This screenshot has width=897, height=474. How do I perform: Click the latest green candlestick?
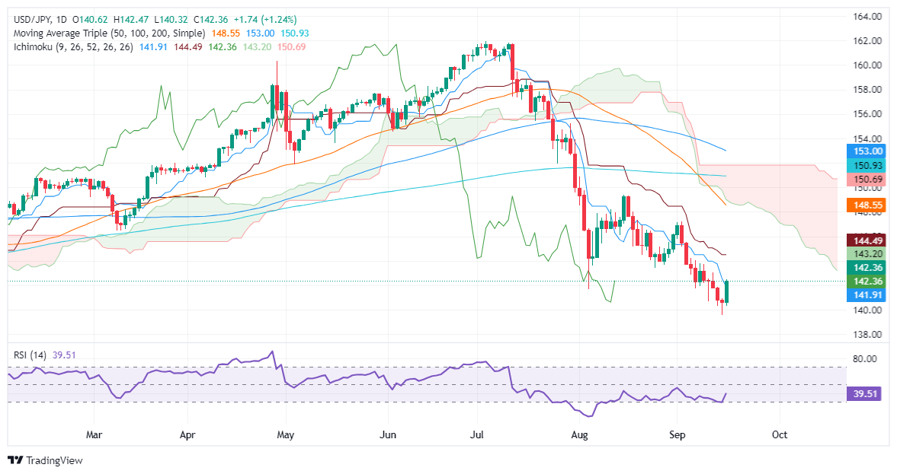pos(726,291)
